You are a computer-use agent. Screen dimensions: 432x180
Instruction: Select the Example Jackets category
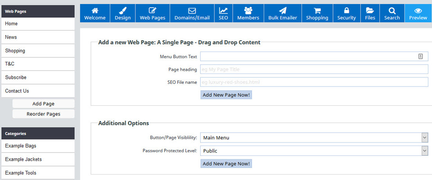(x=38, y=159)
